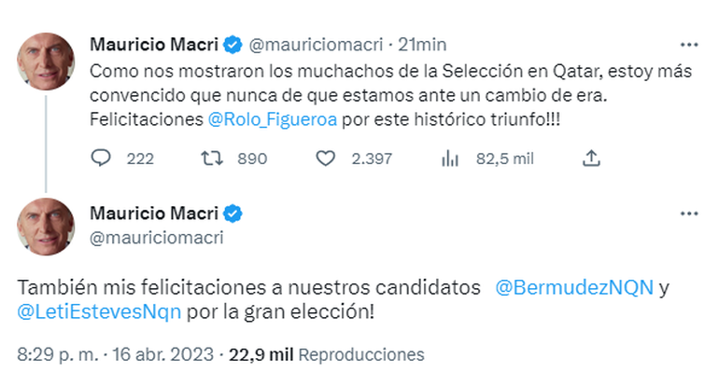The height and width of the screenshot is (386, 719).
Task: Open more options menu on second tweet
Action: (x=689, y=214)
